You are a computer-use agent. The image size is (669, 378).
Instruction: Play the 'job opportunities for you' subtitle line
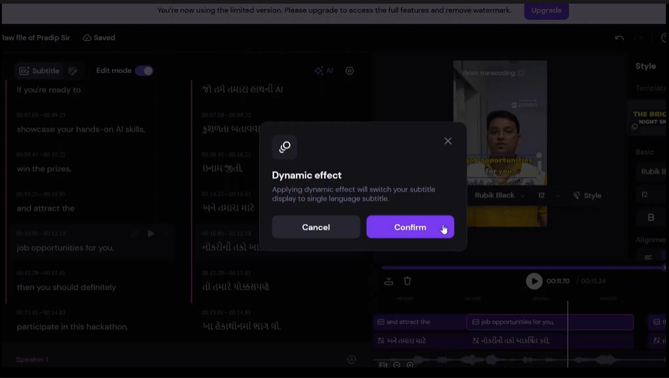[x=151, y=233]
